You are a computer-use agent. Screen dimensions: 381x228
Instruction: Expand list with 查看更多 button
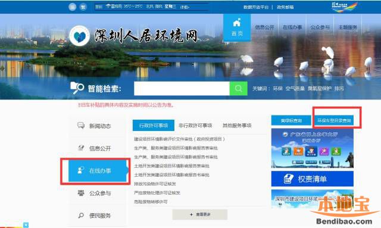tap(200, 215)
